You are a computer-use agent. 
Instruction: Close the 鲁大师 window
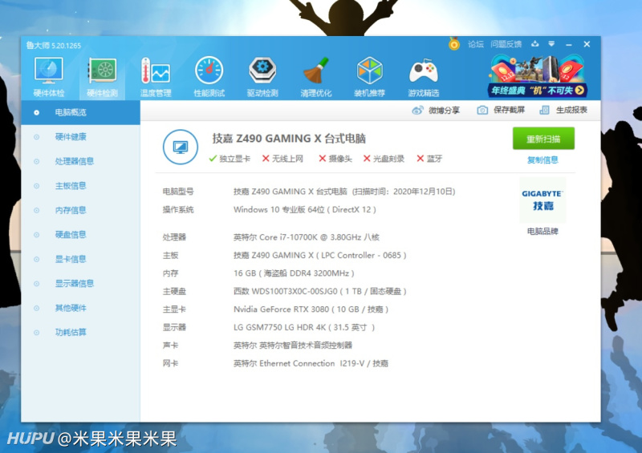pyautogui.click(x=587, y=44)
